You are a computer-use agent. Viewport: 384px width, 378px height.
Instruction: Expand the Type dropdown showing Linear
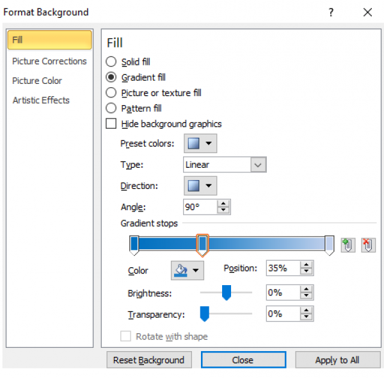tap(258, 165)
